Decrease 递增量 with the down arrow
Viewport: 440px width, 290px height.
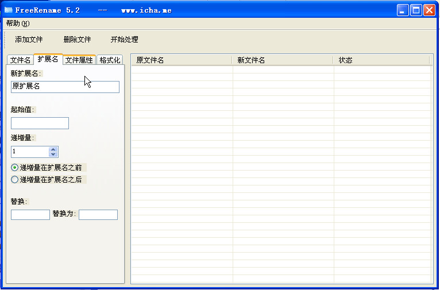tap(53, 154)
